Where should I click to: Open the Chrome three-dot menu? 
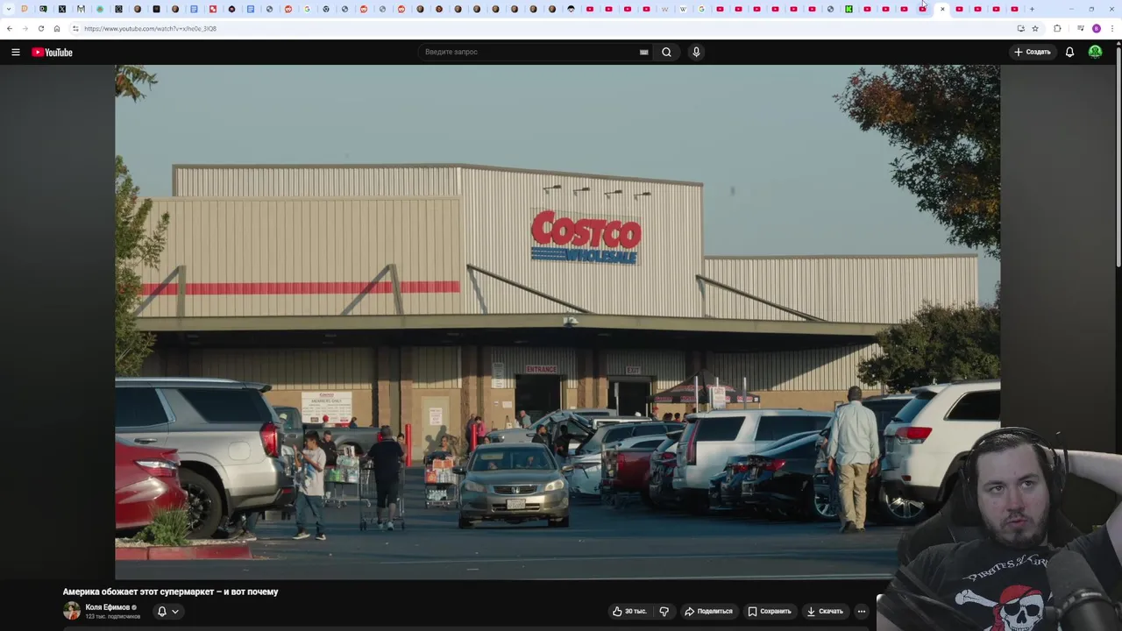(1112, 28)
